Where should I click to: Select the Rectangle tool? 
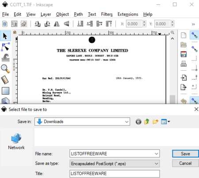(x=5, y=91)
